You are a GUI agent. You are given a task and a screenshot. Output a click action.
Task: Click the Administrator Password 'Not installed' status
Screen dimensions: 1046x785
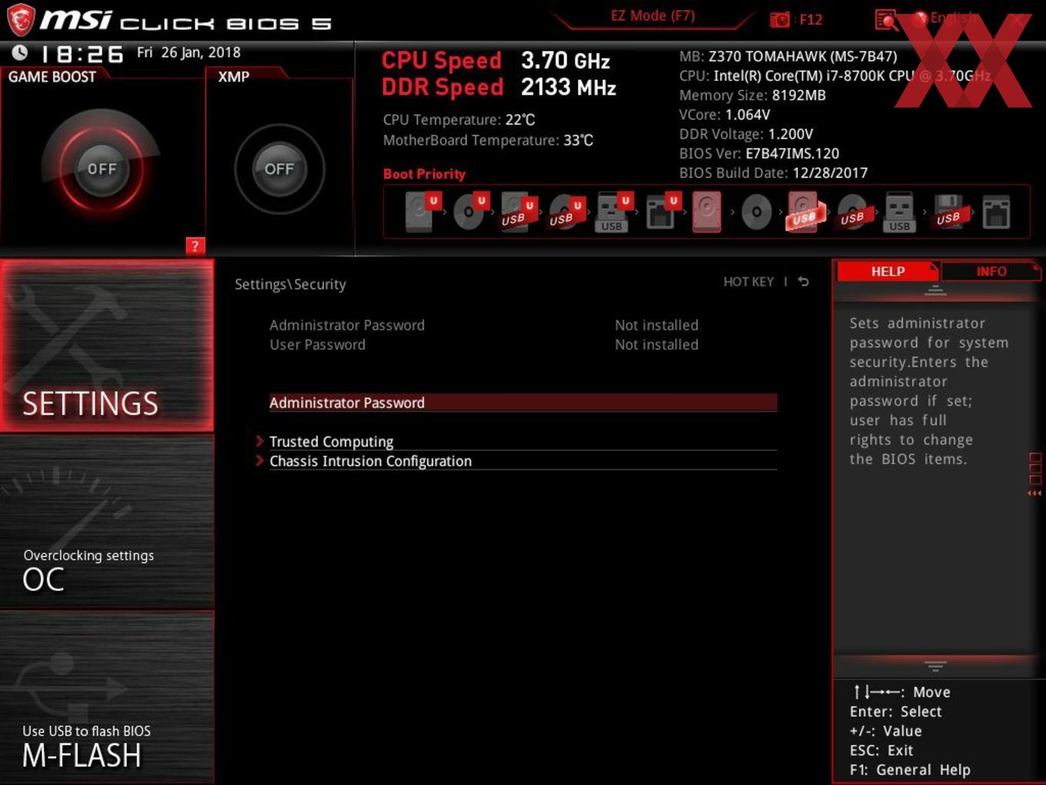point(656,325)
